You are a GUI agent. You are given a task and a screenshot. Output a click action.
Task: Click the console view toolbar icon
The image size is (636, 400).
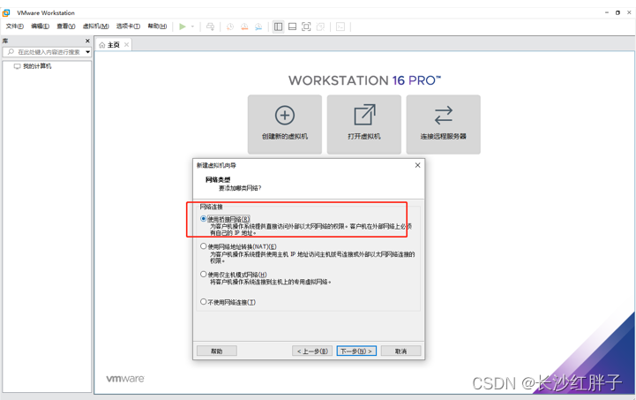[x=340, y=26]
